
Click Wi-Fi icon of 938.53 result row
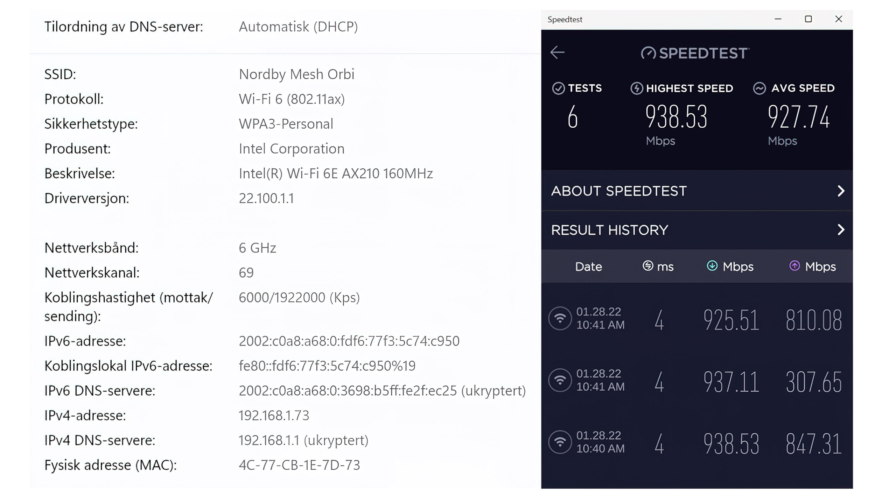coord(560,442)
